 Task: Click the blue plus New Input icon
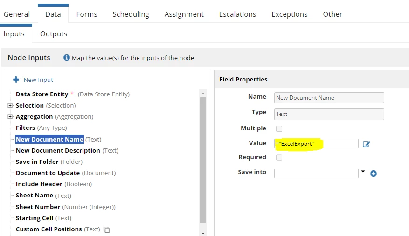[x=16, y=80]
